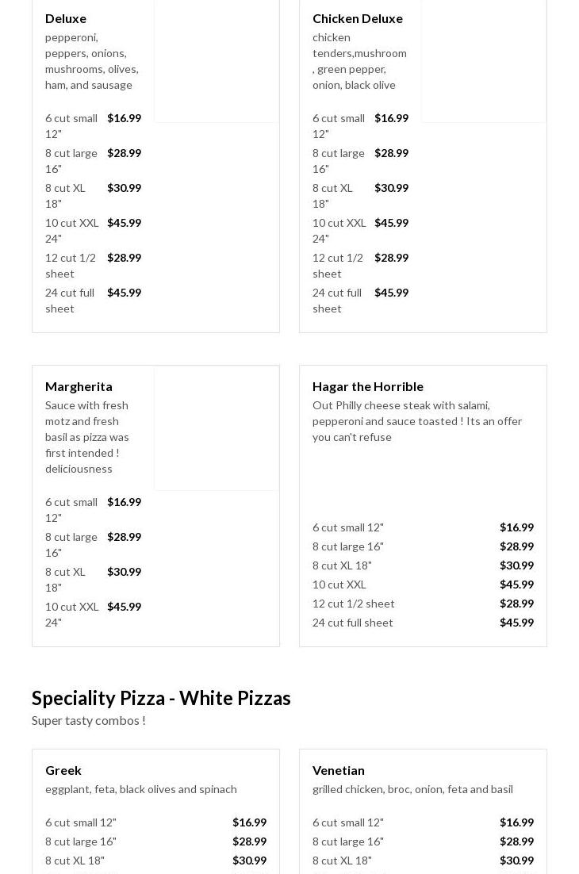Select the Margherita pizza title

[79, 386]
